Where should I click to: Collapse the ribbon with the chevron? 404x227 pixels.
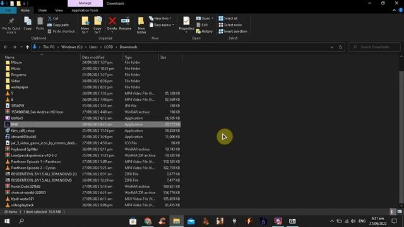pos(394,10)
